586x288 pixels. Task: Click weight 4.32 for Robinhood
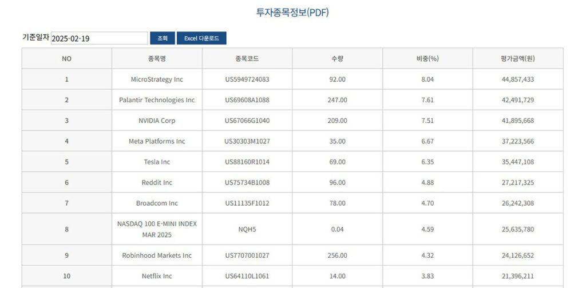pyautogui.click(x=427, y=255)
